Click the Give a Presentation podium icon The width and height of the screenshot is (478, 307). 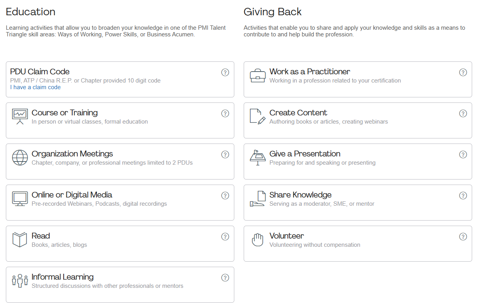coord(258,158)
